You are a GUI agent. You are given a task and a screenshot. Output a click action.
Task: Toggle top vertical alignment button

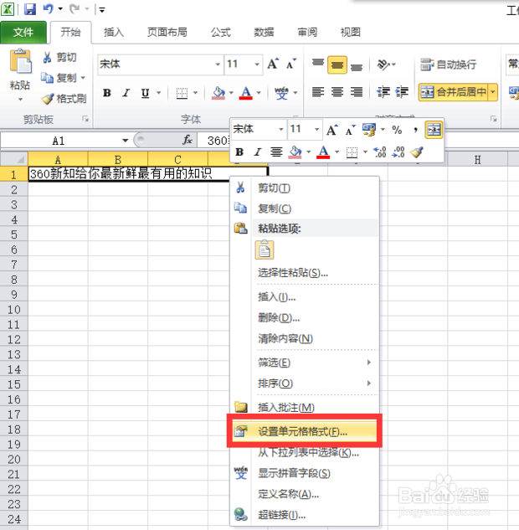(x=317, y=64)
